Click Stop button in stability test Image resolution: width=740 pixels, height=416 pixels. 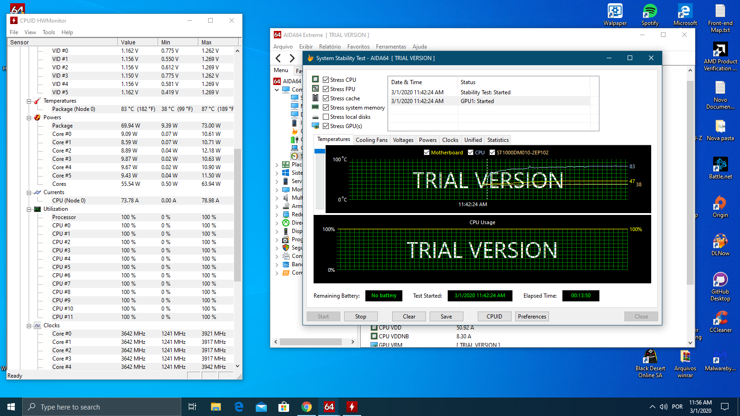click(361, 317)
